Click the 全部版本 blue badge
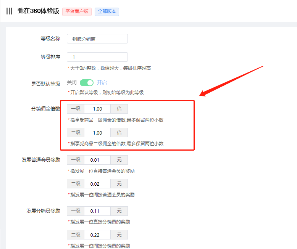The height and width of the screenshot is (249, 297). point(107,12)
